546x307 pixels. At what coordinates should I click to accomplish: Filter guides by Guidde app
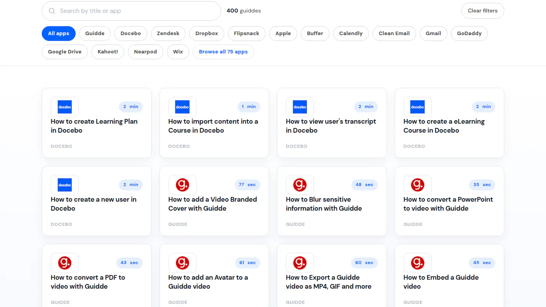point(95,34)
